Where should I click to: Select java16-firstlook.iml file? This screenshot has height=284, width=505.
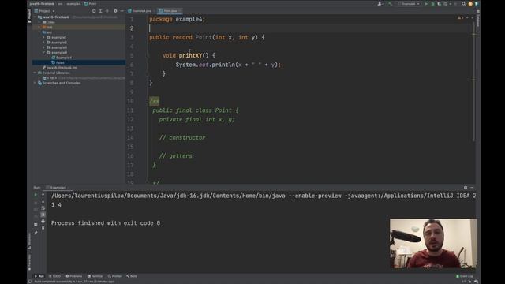(60, 68)
